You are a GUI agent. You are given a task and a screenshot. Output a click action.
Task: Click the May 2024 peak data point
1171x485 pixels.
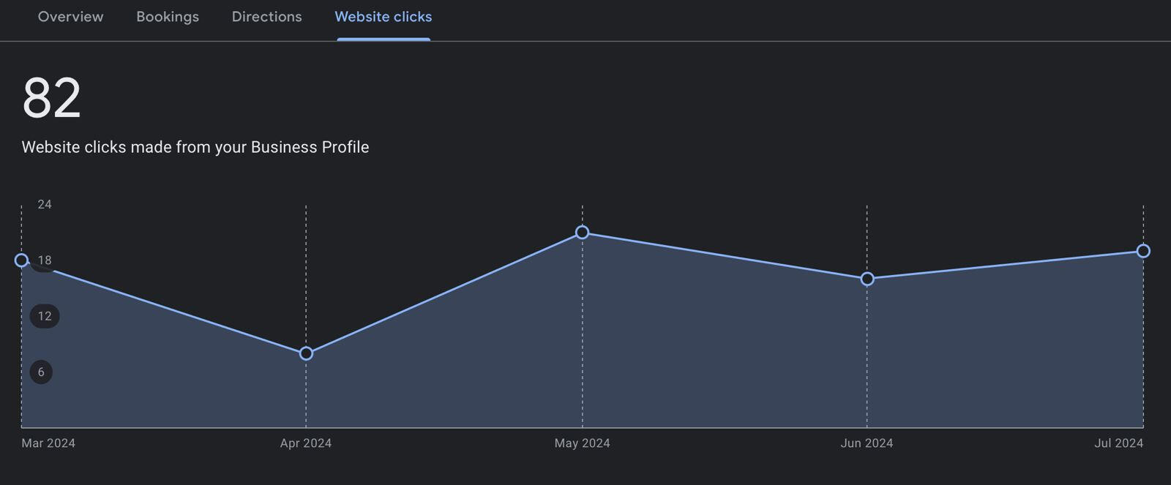point(583,233)
